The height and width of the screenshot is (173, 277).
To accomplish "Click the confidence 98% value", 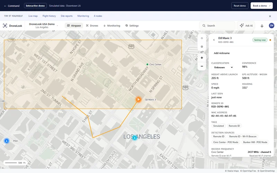I will tap(245, 67).
